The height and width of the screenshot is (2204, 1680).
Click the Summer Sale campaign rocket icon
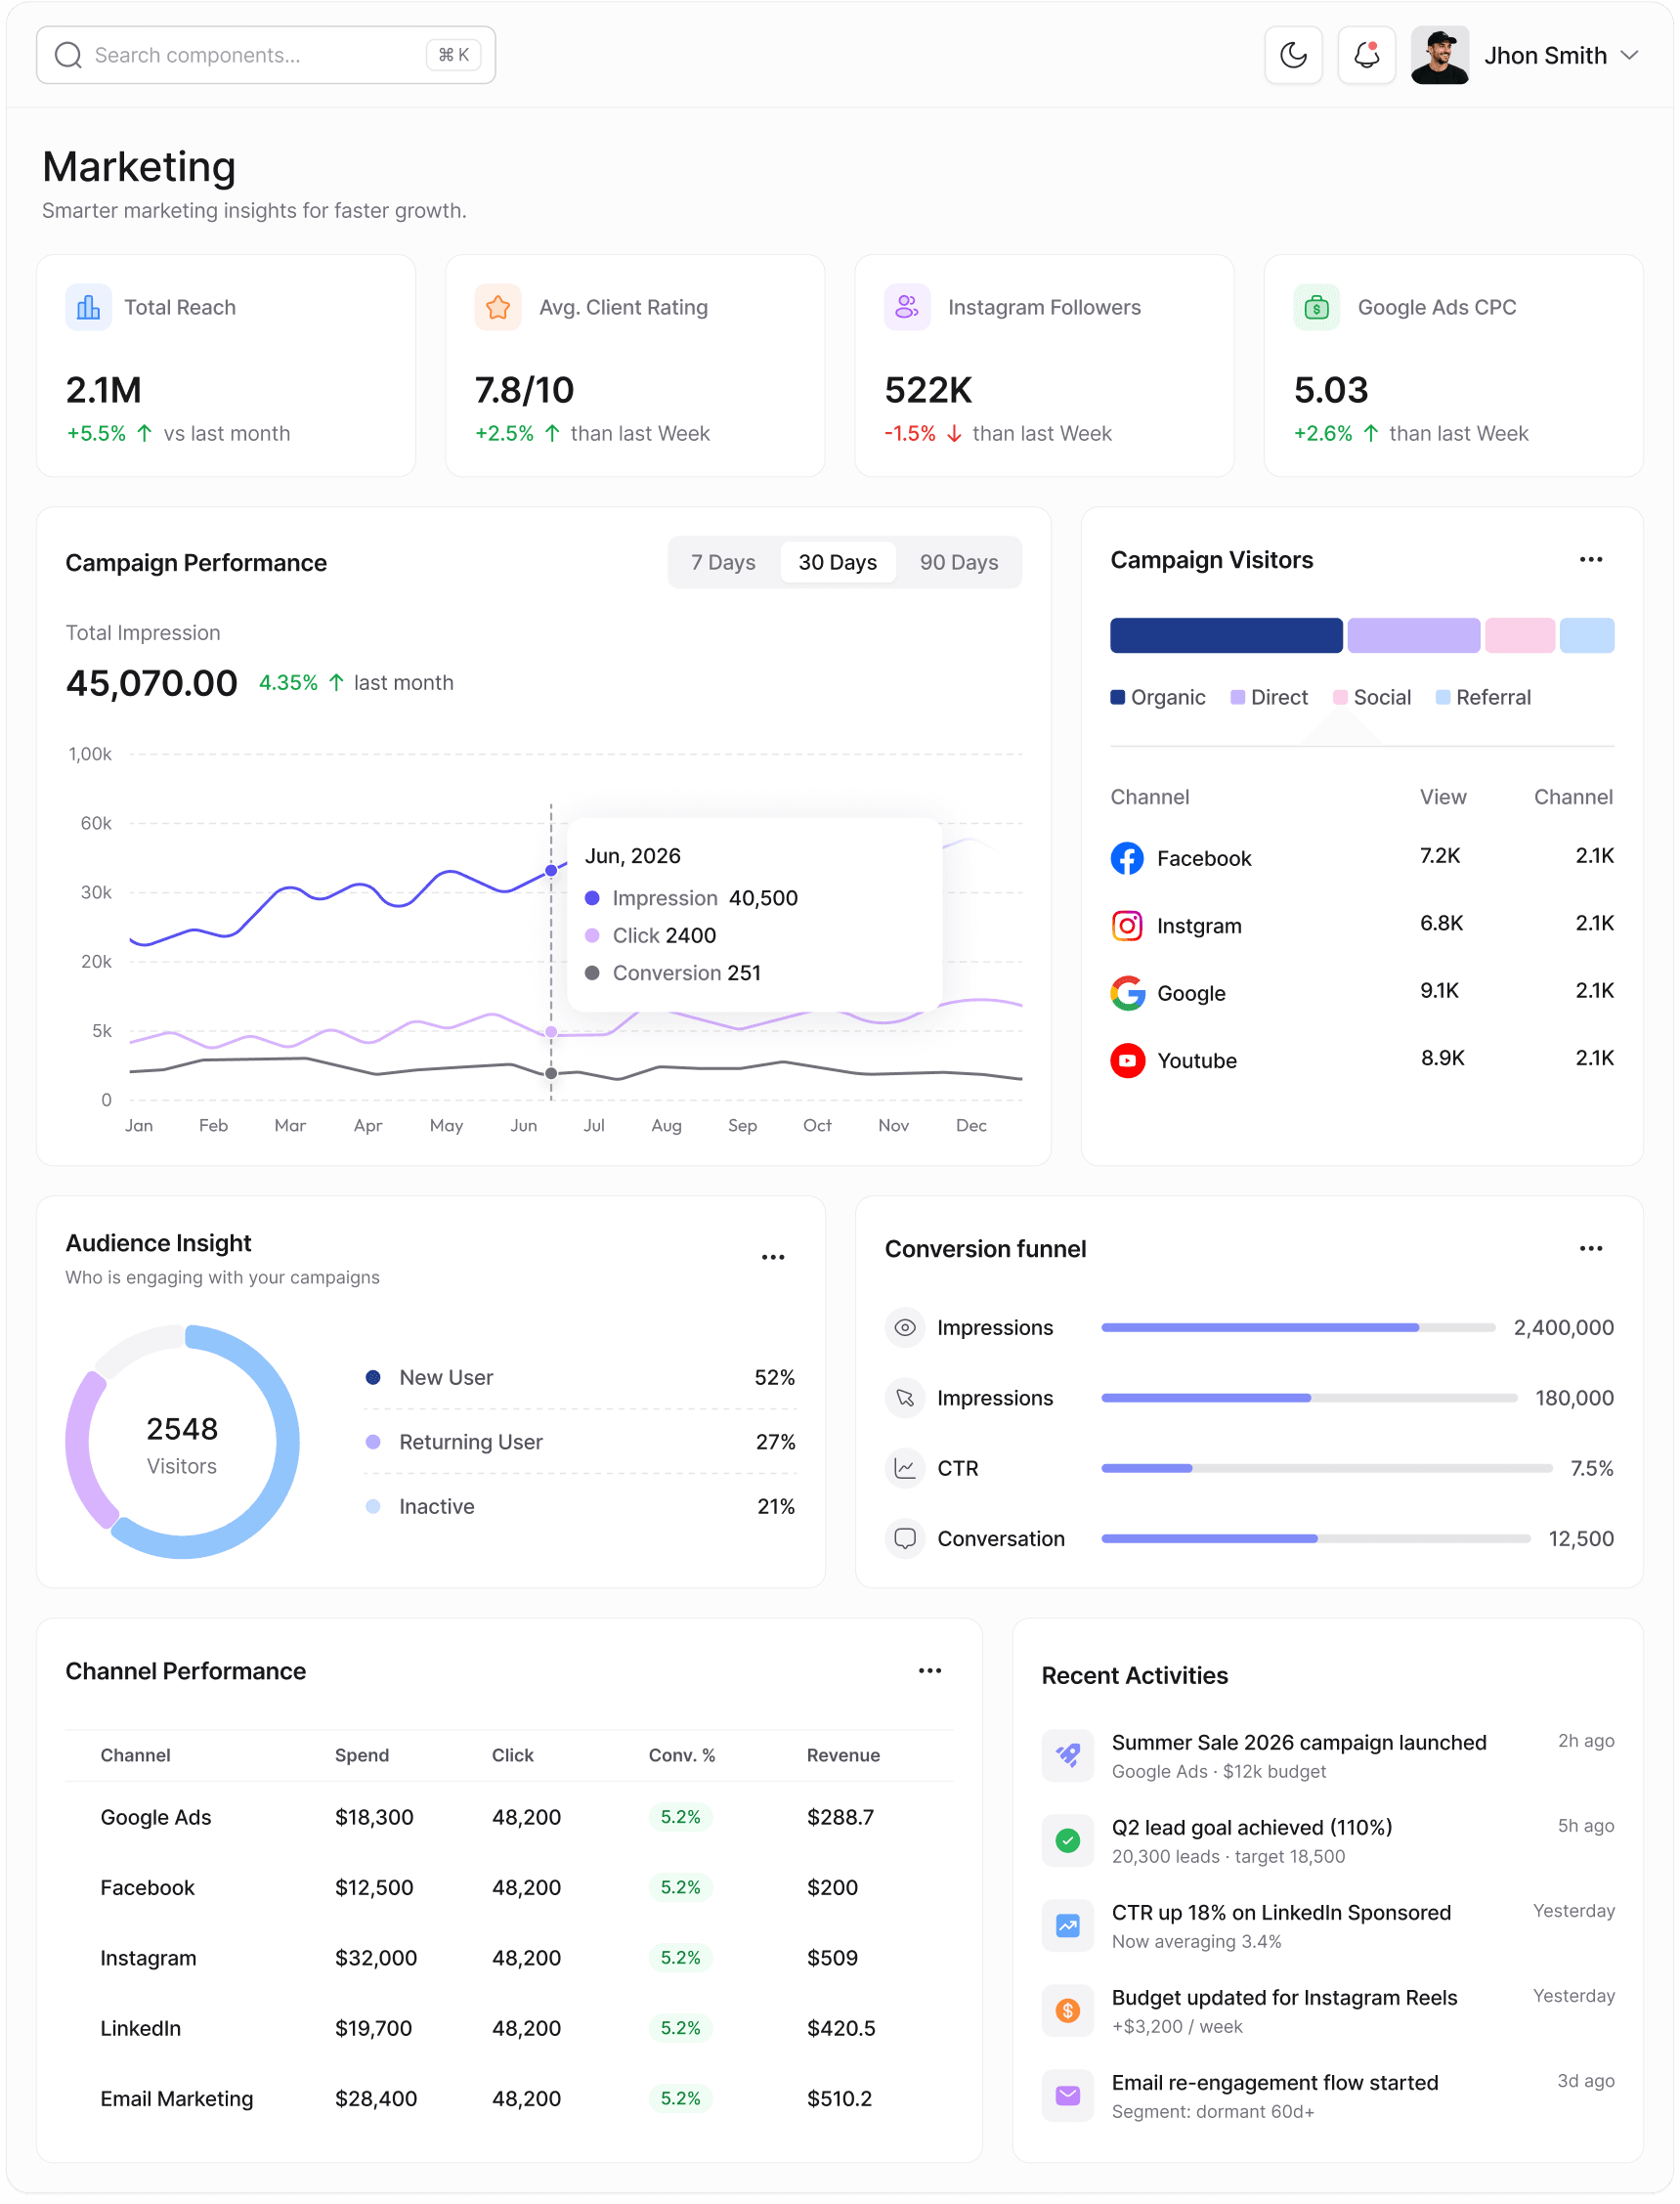1068,1755
